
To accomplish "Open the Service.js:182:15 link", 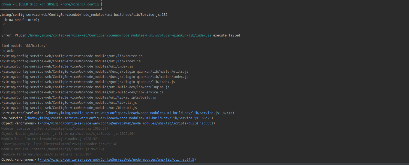I will (140, 113).
